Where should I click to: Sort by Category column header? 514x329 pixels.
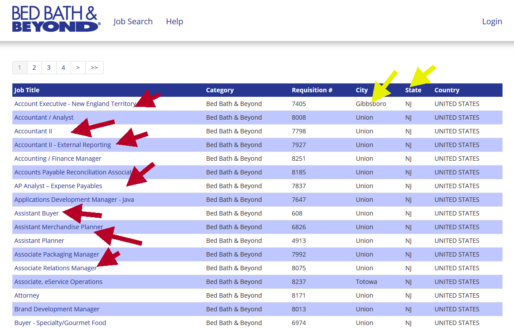220,90
